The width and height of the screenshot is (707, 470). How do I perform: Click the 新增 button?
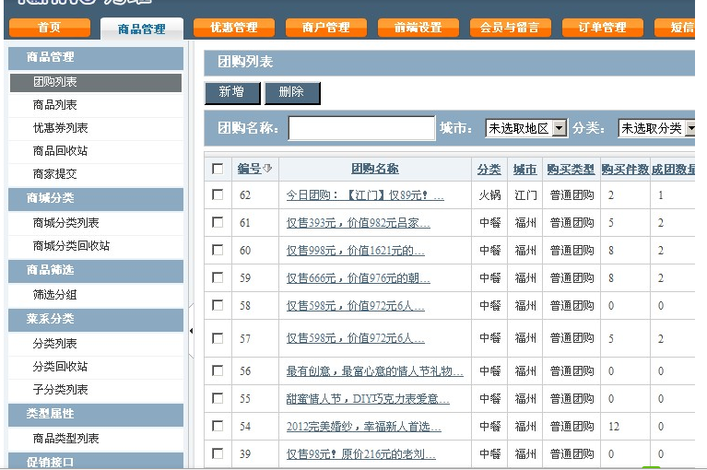[231, 93]
